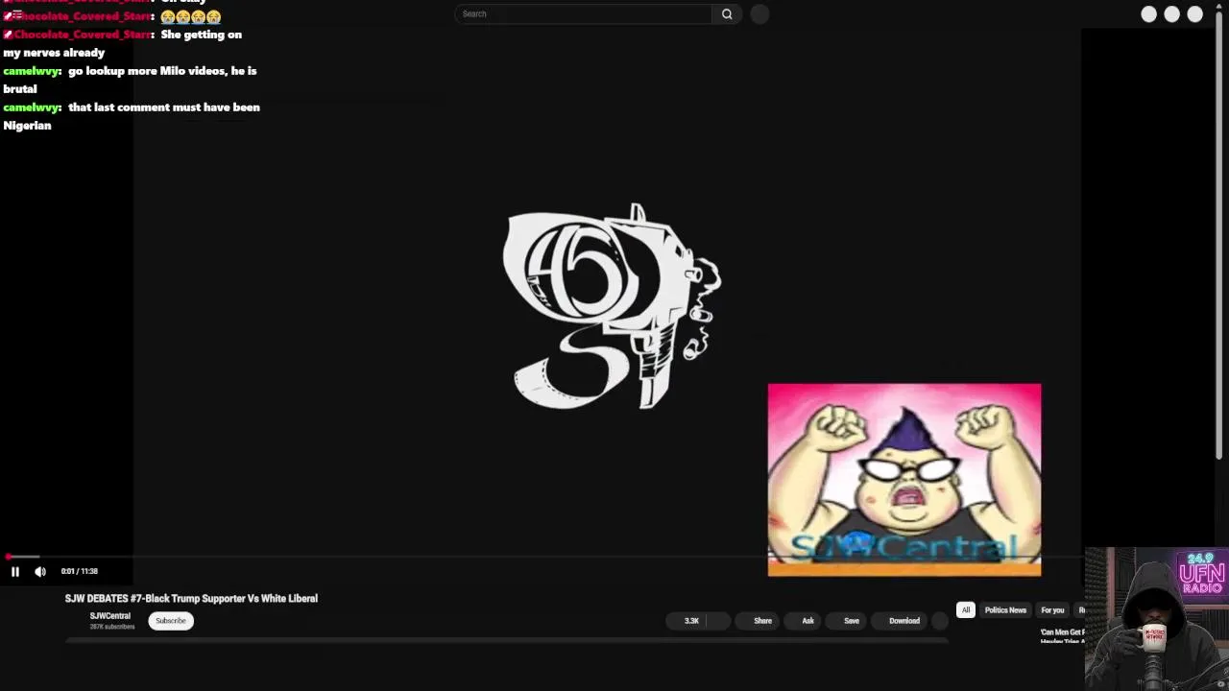Click the '0:01 / 11:38' time display
Image resolution: width=1229 pixels, height=691 pixels.
point(79,571)
